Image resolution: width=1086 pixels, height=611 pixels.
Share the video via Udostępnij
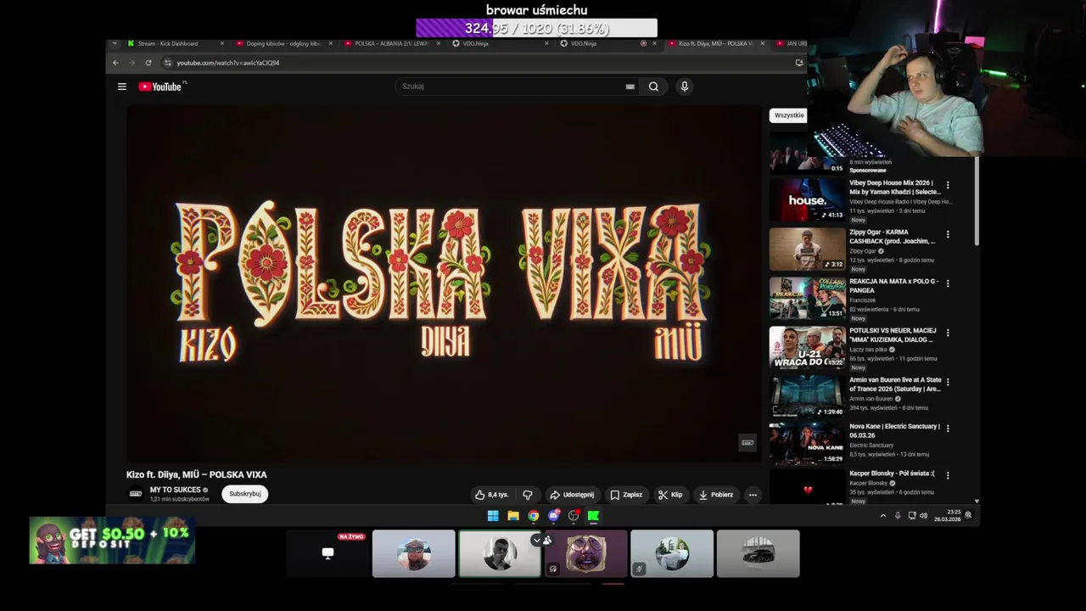572,495
